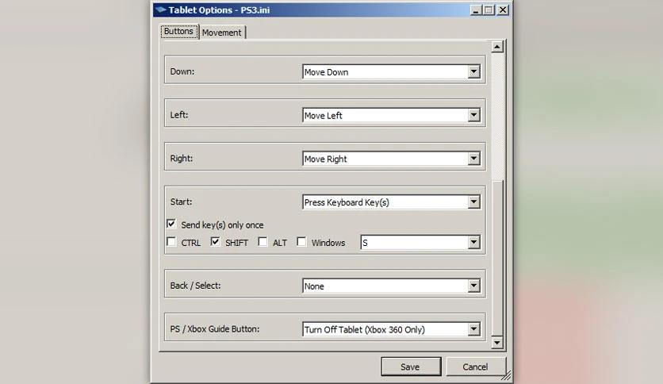Select the Buttons tab
The height and width of the screenshot is (384, 663).
click(179, 31)
